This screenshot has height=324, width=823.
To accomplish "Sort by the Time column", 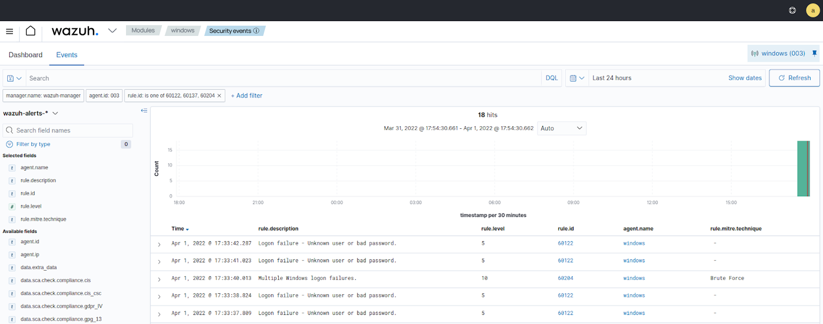I will (180, 229).
